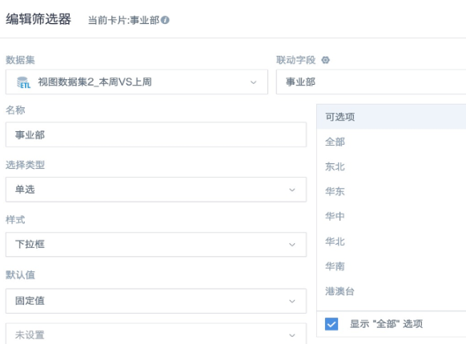Open the 样式 下拉框 dropdown
The height and width of the screenshot is (344, 466).
tap(156, 245)
